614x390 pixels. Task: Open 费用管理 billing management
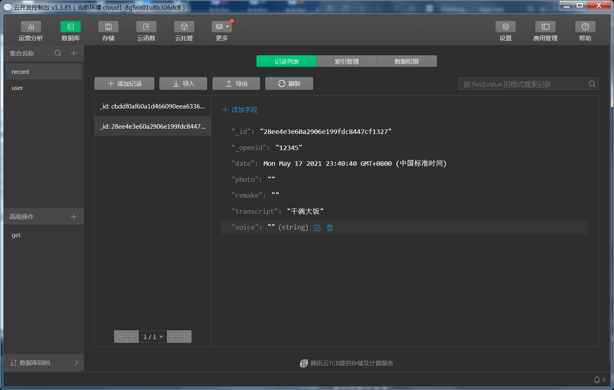tap(545, 31)
